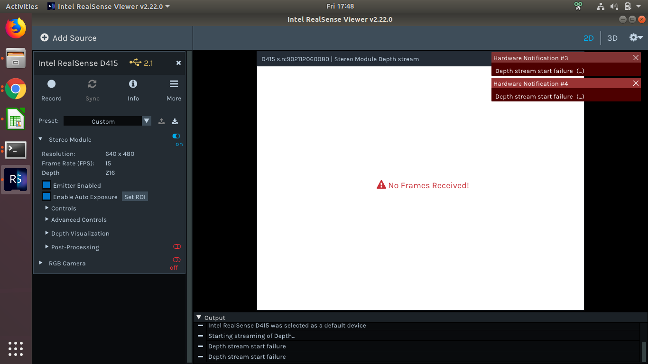Dismiss Hardware Notification #4

click(636, 83)
